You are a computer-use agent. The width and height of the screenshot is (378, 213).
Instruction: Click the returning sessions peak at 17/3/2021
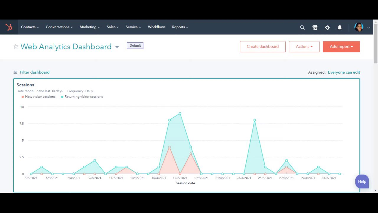pos(180,113)
